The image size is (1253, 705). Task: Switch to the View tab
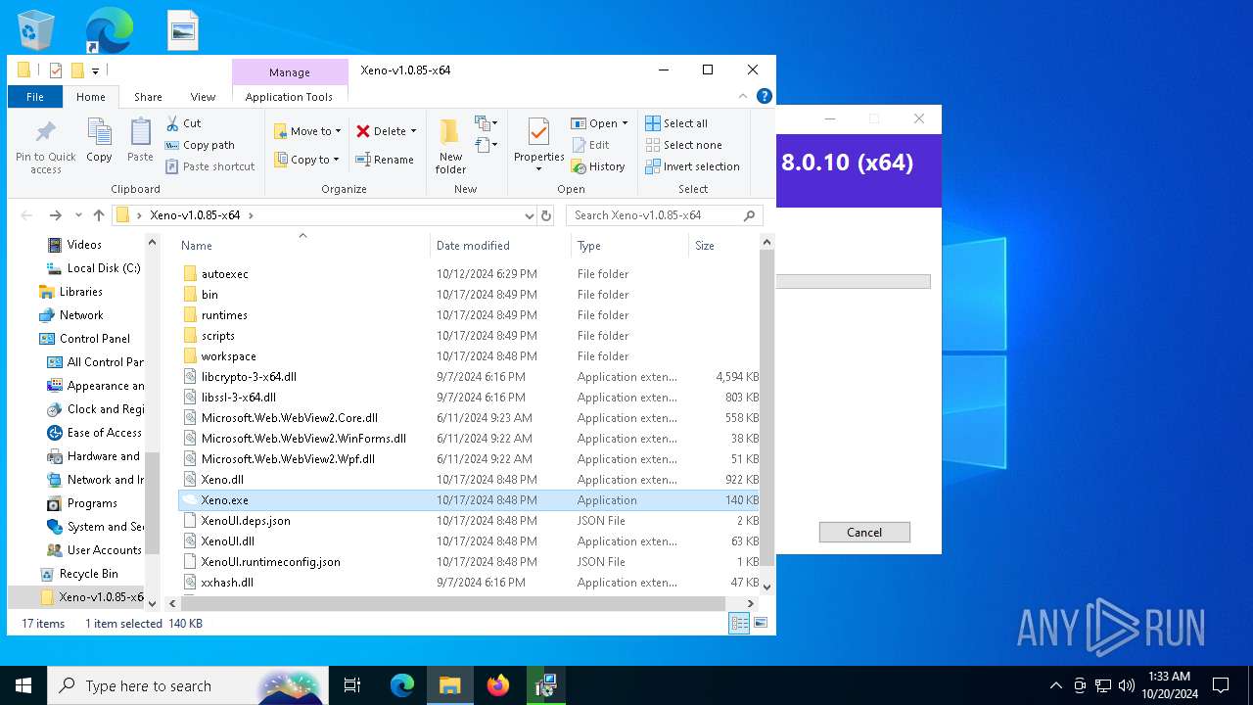point(203,97)
